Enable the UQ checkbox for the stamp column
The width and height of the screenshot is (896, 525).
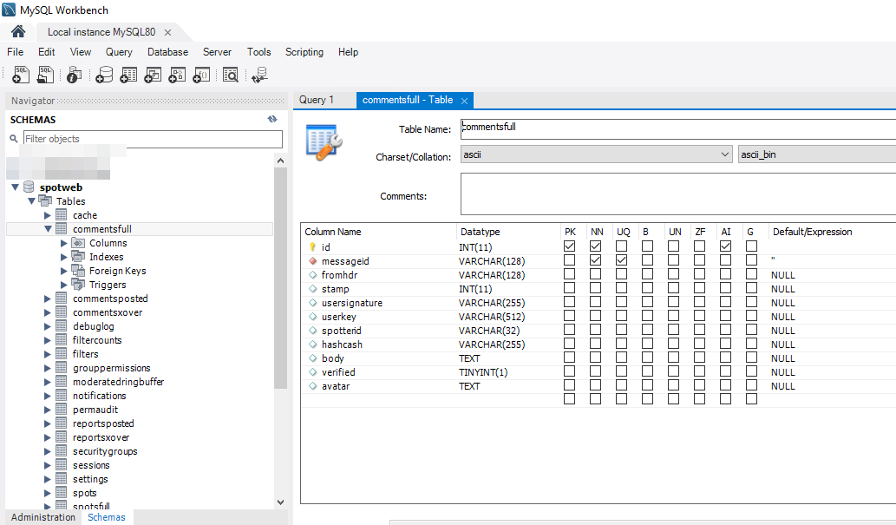[x=622, y=289]
